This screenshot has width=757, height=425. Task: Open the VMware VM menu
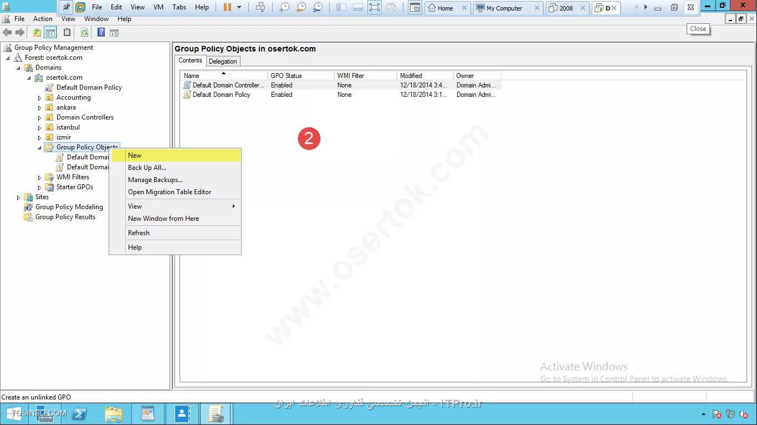point(158,7)
